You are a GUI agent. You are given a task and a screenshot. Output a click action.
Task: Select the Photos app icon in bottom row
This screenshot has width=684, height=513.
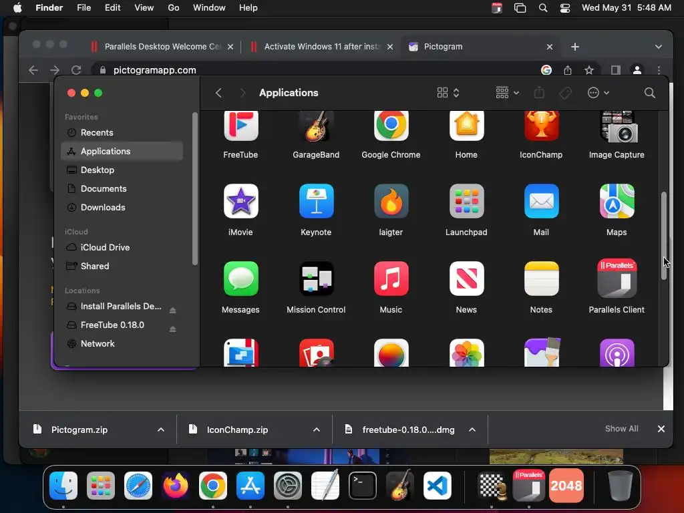pyautogui.click(x=466, y=353)
